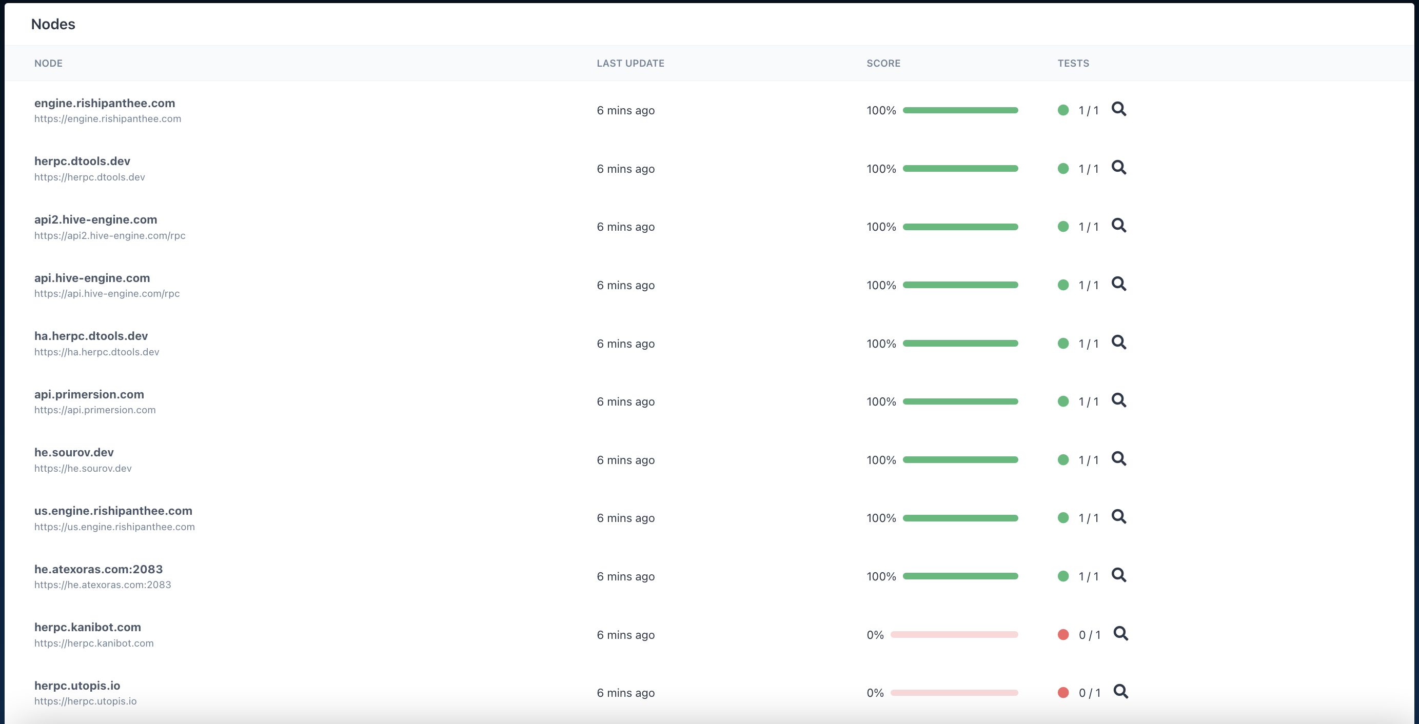Click 0 / 1 test count for herpc.utopis.io
The image size is (1419, 724).
coord(1090,693)
